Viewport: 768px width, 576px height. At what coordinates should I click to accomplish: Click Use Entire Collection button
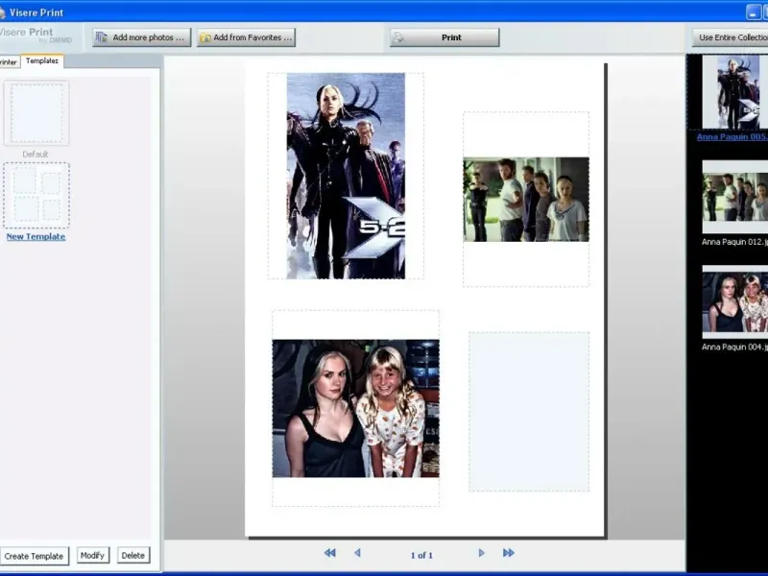[x=731, y=37]
